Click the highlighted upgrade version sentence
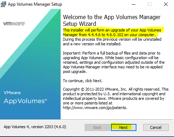 click(x=112, y=33)
